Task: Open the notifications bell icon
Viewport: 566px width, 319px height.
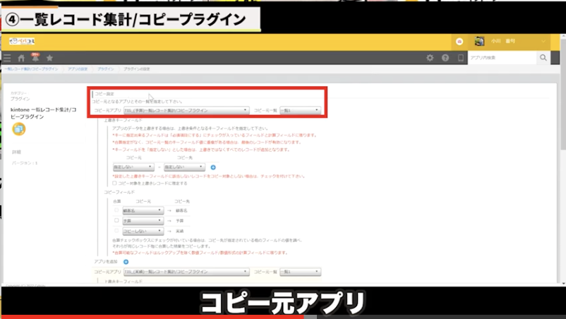Action: [x=35, y=57]
